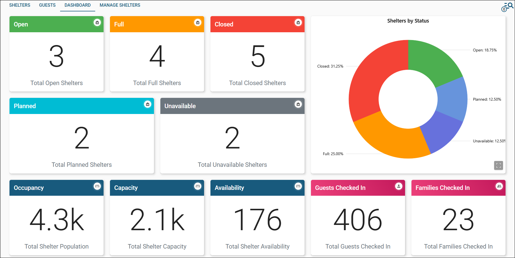Viewport: 515px width, 258px height.
Task: Open search using the magnifier icon
Action: [510, 5]
